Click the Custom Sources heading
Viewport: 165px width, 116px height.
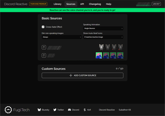point(54,69)
